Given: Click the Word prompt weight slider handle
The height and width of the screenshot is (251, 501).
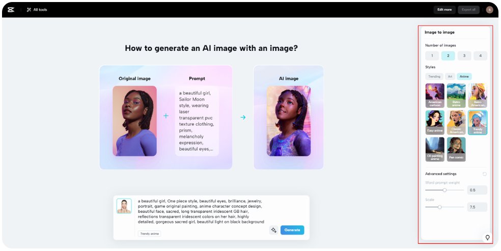Looking at the screenshot, I should click(444, 190).
